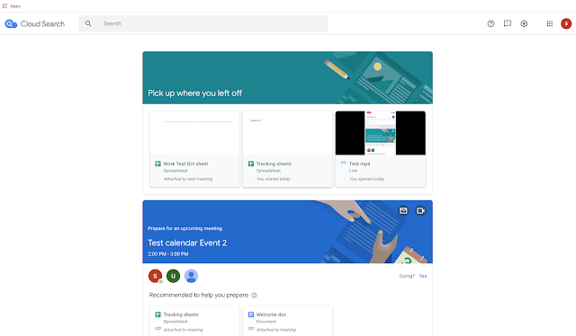The width and height of the screenshot is (576, 336).
Task: Click the Test calendar Event 2 heading
Action: (187, 243)
